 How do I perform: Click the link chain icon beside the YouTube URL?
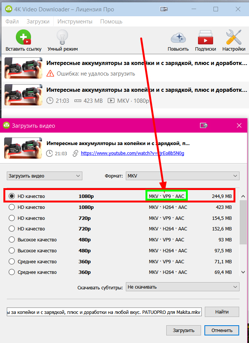click(x=75, y=153)
